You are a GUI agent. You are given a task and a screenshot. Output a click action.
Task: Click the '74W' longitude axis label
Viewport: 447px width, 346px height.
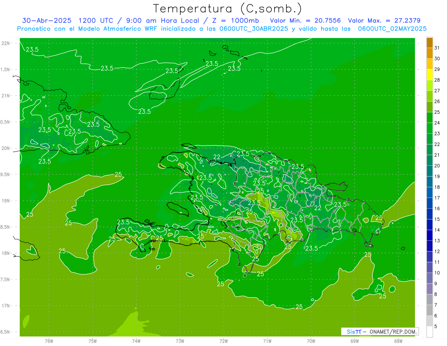click(x=136, y=341)
